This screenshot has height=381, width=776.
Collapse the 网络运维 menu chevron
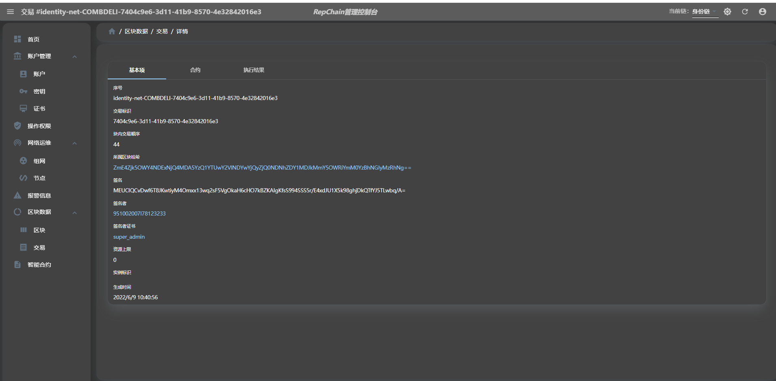click(75, 143)
